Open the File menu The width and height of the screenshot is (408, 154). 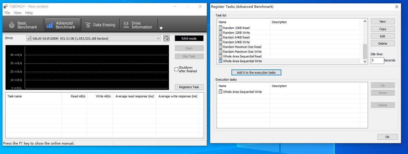(7, 13)
